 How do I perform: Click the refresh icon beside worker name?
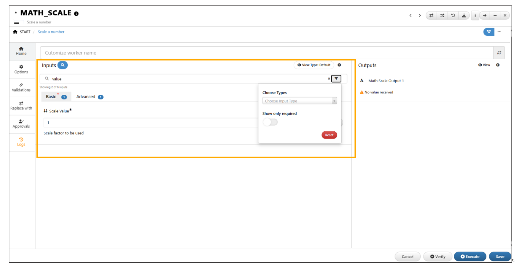click(x=499, y=53)
